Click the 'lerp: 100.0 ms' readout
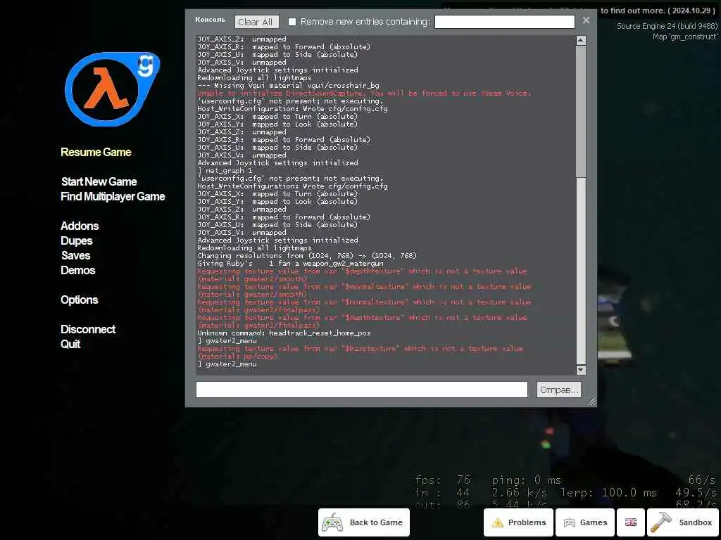721x540 pixels. coord(608,493)
